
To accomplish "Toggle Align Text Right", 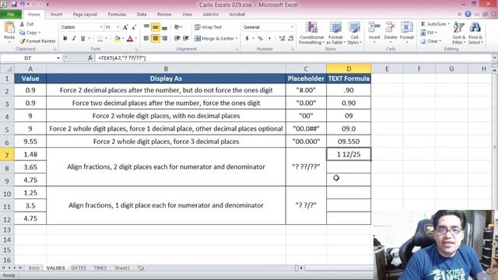I will click(x=164, y=38).
